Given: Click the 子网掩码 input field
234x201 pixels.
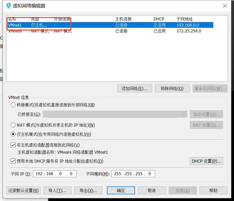Looking at the screenshot, I should point(133,174).
